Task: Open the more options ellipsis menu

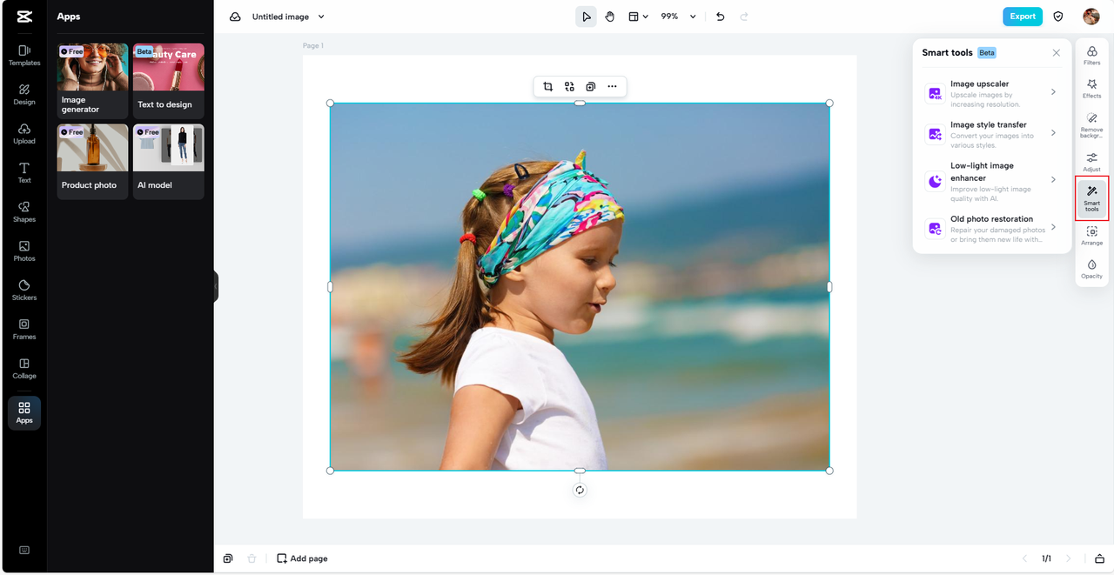Action: click(x=613, y=86)
